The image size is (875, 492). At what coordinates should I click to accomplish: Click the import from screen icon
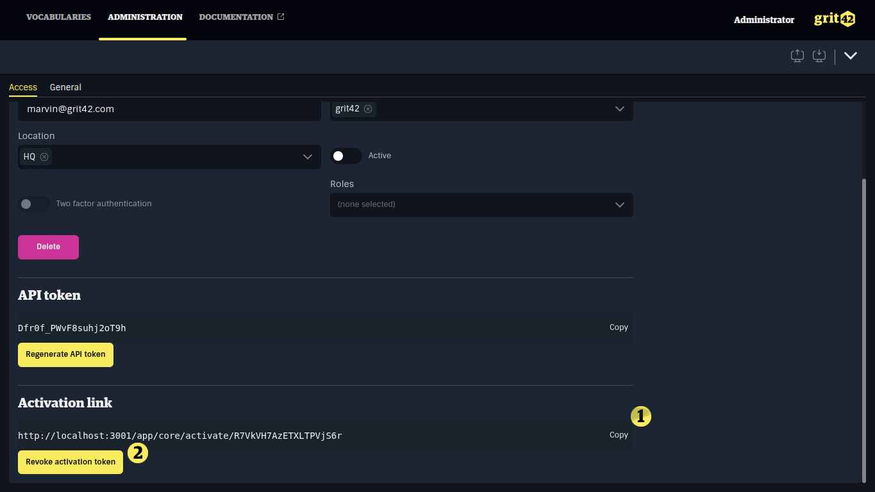(819, 56)
